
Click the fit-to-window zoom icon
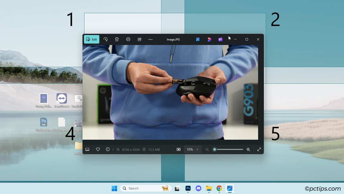pyautogui.click(x=179, y=149)
